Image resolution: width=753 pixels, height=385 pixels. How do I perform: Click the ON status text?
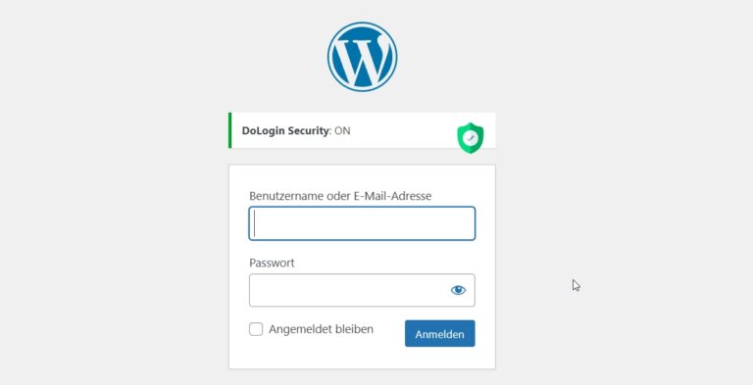click(x=342, y=130)
